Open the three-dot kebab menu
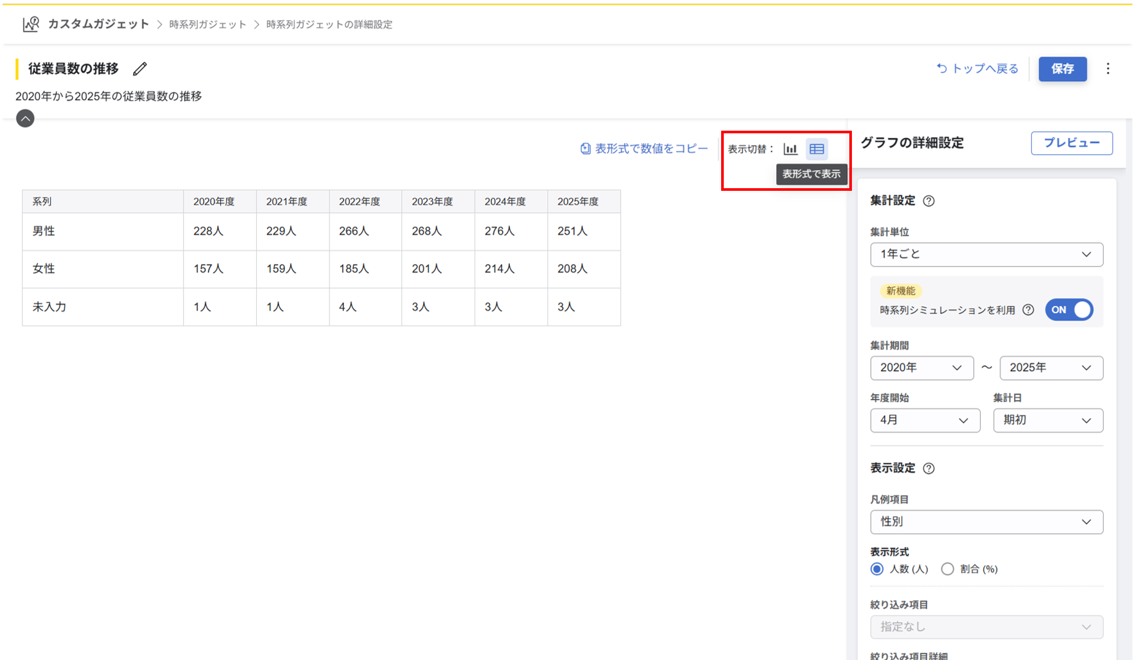The image size is (1133, 660). (1108, 69)
